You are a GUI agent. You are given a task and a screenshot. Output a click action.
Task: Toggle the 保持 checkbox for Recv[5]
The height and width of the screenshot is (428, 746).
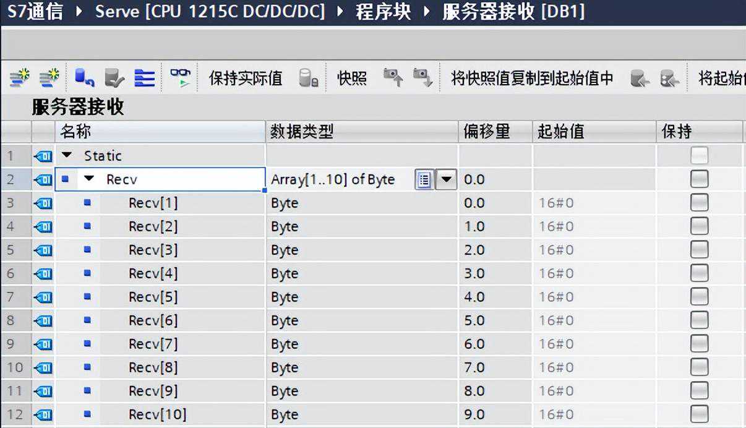(x=699, y=297)
